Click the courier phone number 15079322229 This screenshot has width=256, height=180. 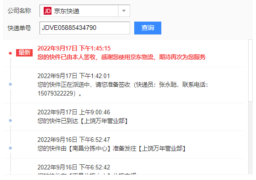[x=57, y=93]
